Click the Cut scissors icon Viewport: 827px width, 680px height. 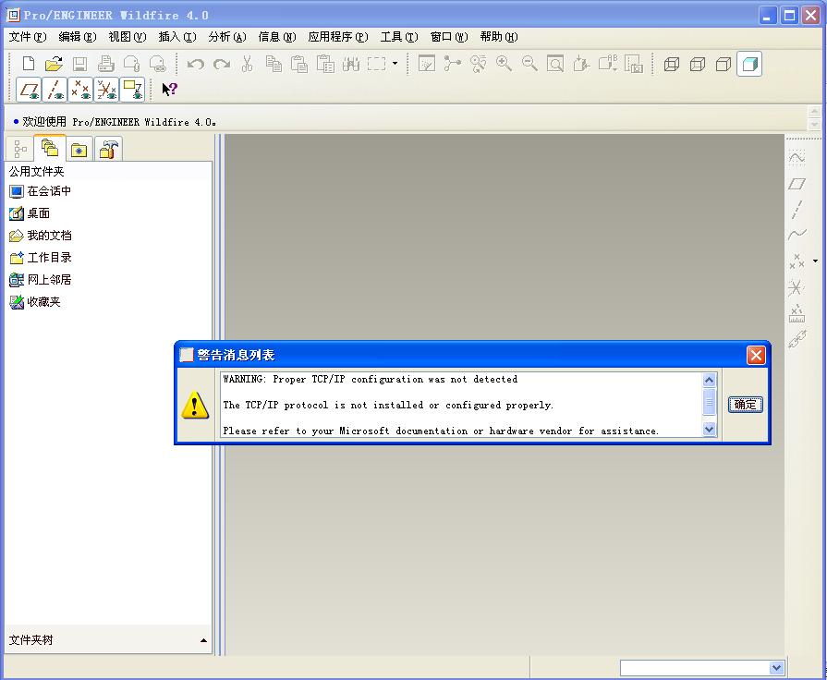pos(247,64)
